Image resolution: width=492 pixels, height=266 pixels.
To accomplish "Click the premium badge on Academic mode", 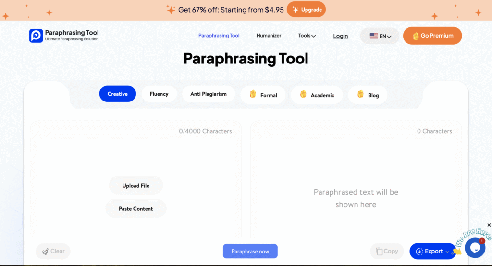I will [x=303, y=94].
